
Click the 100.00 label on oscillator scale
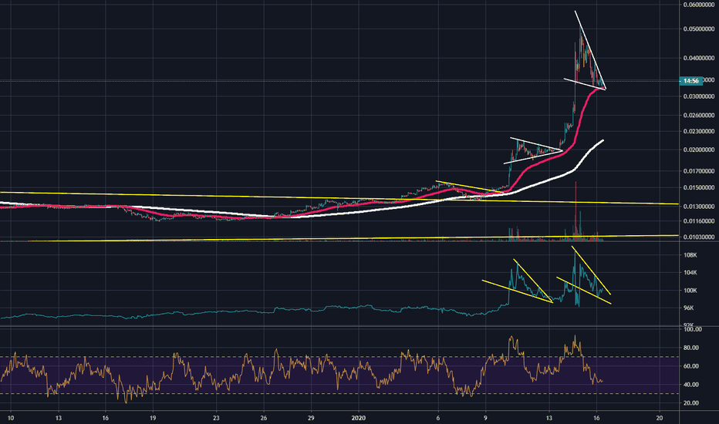[x=693, y=329]
